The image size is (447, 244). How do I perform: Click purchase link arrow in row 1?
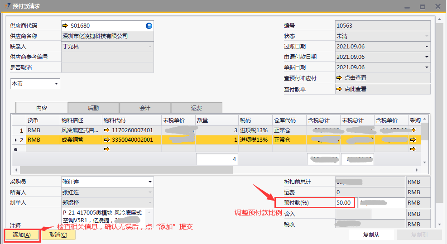(413, 130)
